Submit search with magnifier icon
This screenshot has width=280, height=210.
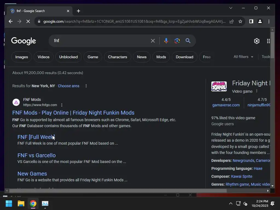(188, 41)
